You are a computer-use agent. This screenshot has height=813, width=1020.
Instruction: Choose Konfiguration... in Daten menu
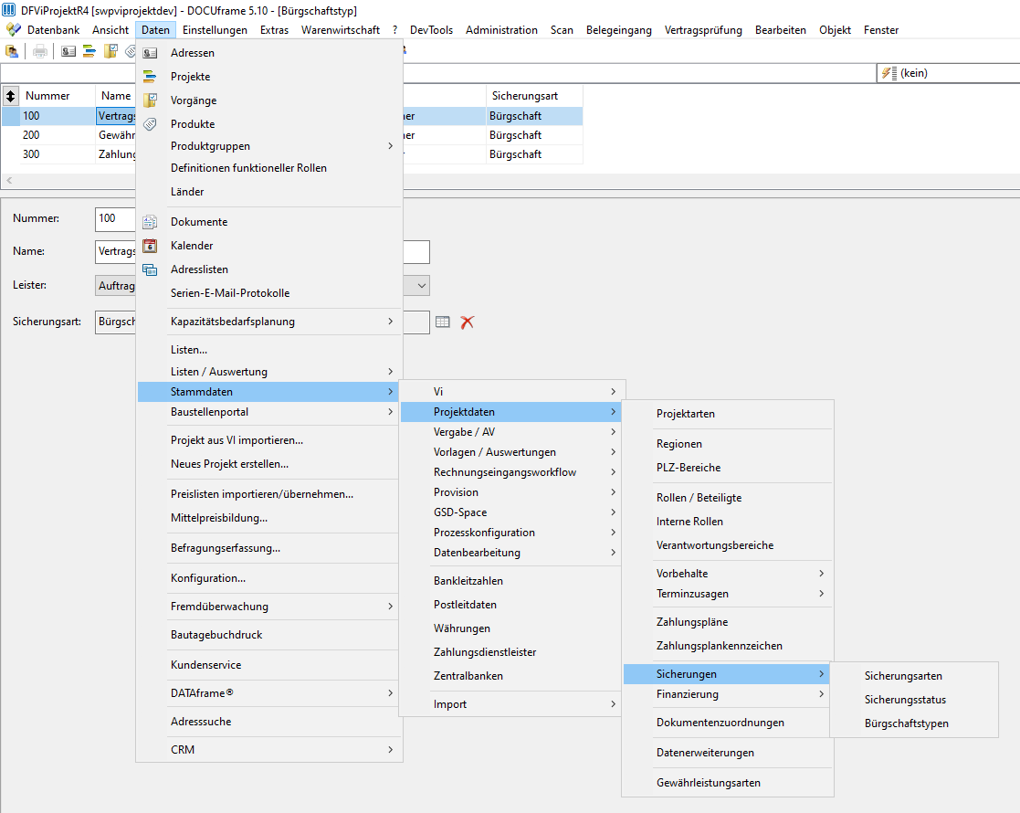coord(268,578)
